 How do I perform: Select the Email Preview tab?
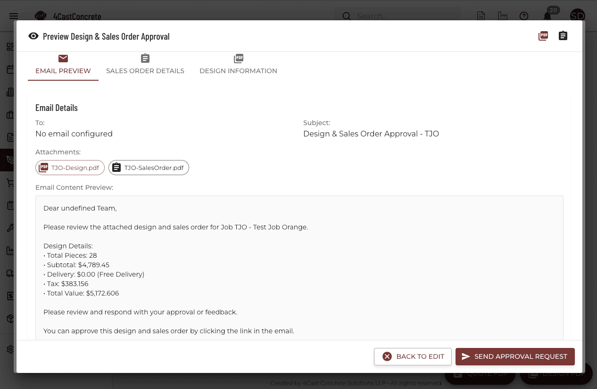(63, 65)
